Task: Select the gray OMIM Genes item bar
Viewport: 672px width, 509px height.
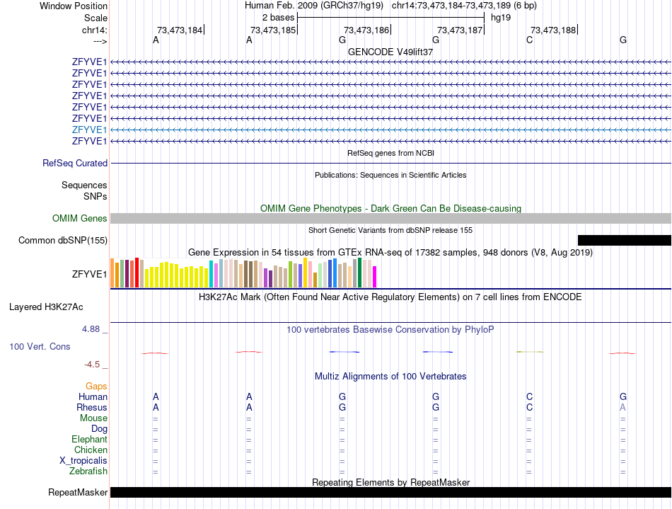Action: pos(390,218)
